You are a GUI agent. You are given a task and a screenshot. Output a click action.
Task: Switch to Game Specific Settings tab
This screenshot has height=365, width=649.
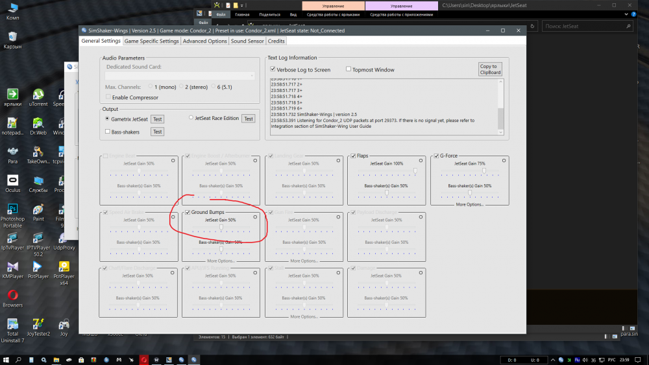pyautogui.click(x=151, y=41)
